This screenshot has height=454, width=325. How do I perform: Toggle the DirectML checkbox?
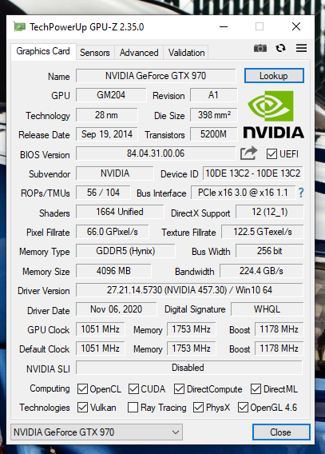[x=256, y=388]
